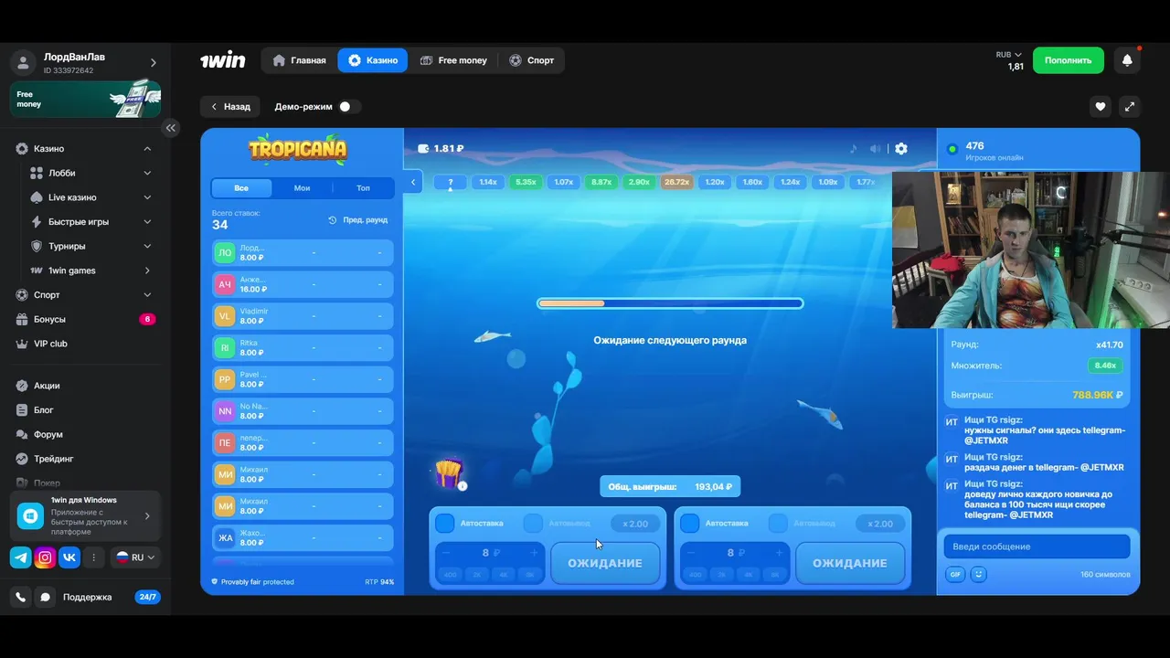Switch bets list to My (Мои) tab
The width and height of the screenshot is (1170, 658).
click(303, 188)
